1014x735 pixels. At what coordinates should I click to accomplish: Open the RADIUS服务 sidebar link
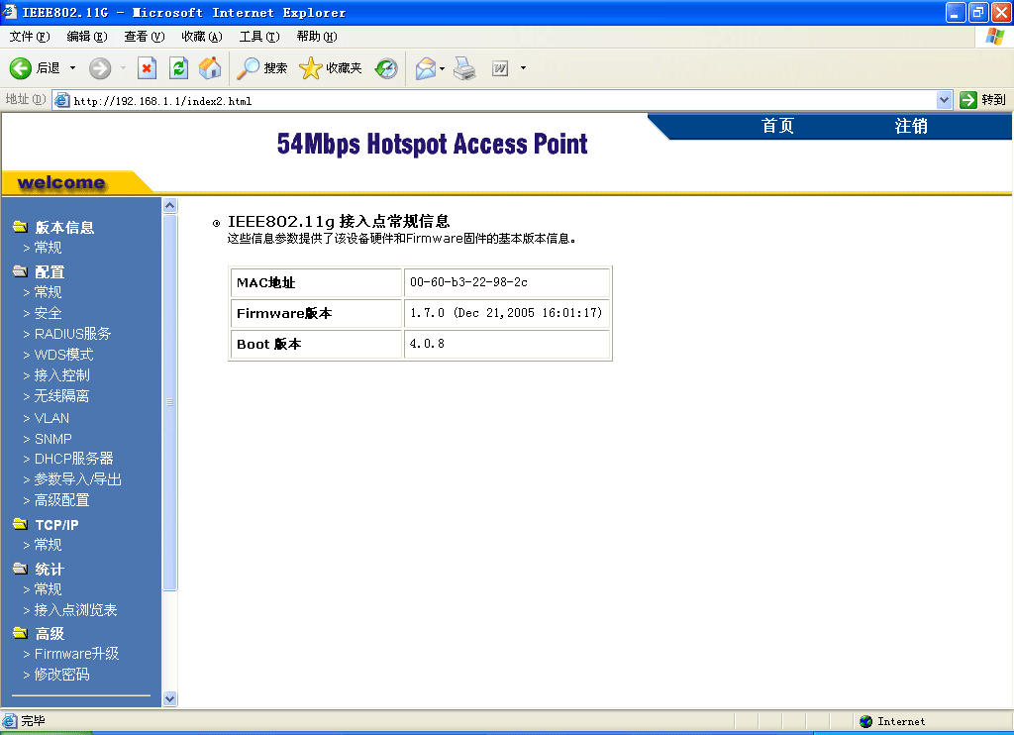click(x=72, y=334)
